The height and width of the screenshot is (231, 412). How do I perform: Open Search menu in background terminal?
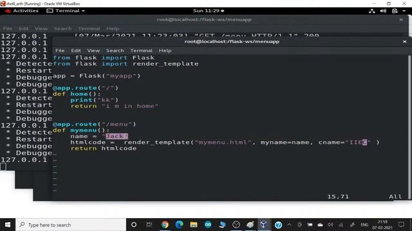[x=62, y=28]
